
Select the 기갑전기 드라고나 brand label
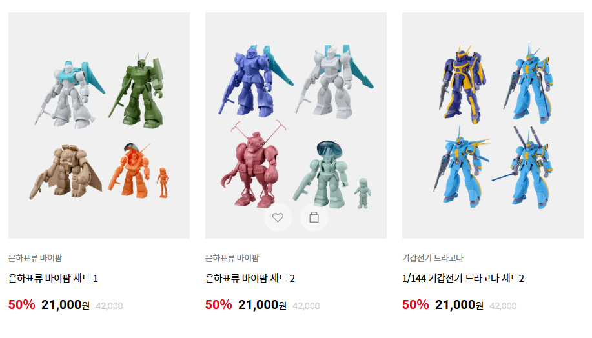tap(433, 258)
